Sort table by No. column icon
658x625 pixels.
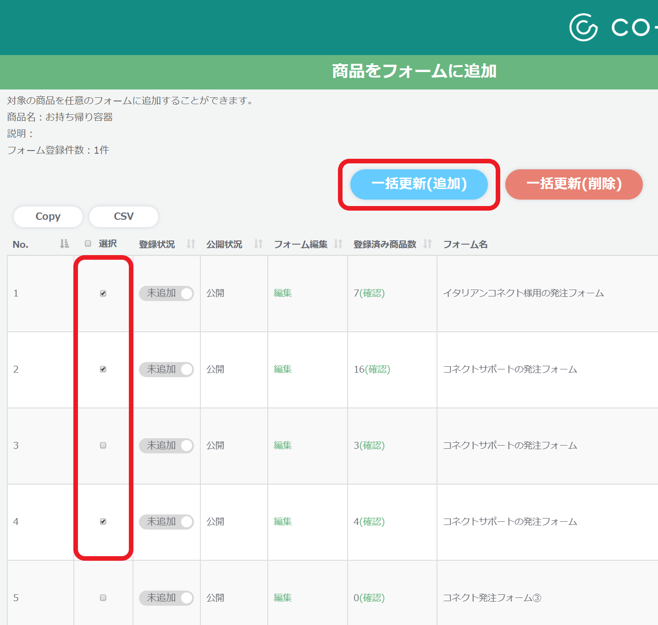click(x=64, y=244)
